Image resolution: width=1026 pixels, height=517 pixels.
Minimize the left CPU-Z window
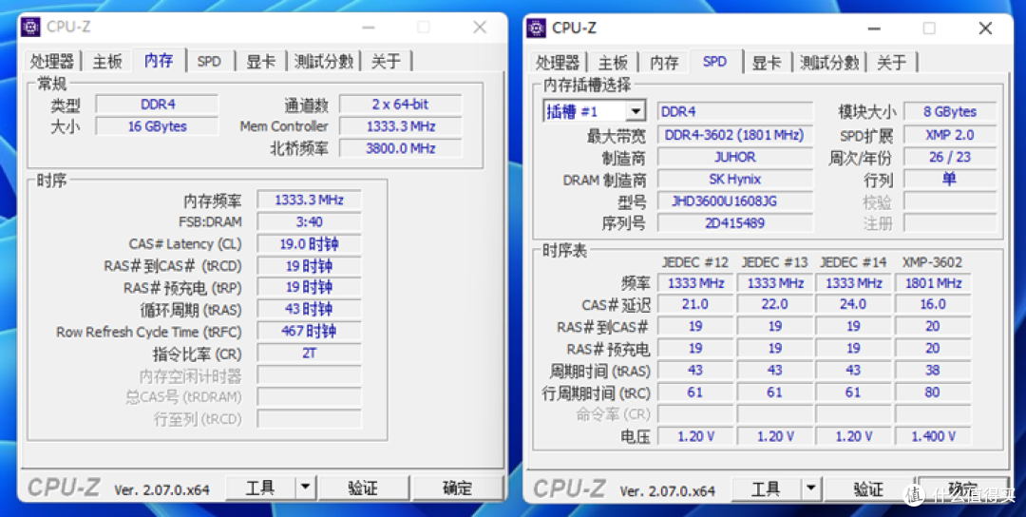click(x=368, y=28)
